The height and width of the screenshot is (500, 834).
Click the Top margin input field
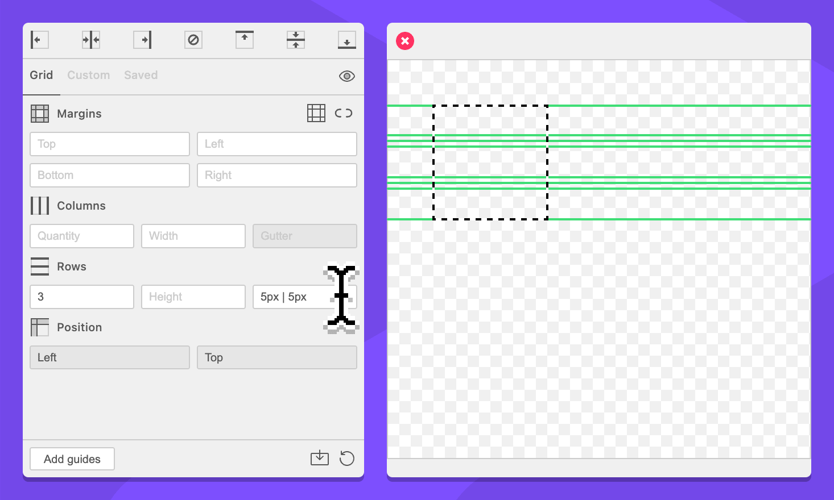click(x=110, y=144)
